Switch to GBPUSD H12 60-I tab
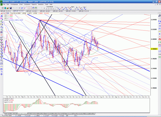Image resolution: width=161 pixels, height=117 pixels. pyautogui.click(x=32, y=11)
